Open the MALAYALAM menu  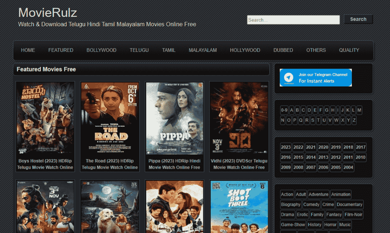point(203,50)
